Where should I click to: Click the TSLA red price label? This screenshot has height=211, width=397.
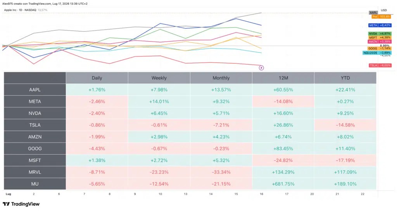pyautogui.click(x=380, y=65)
